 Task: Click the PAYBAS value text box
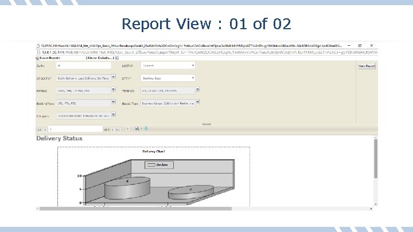(84, 91)
